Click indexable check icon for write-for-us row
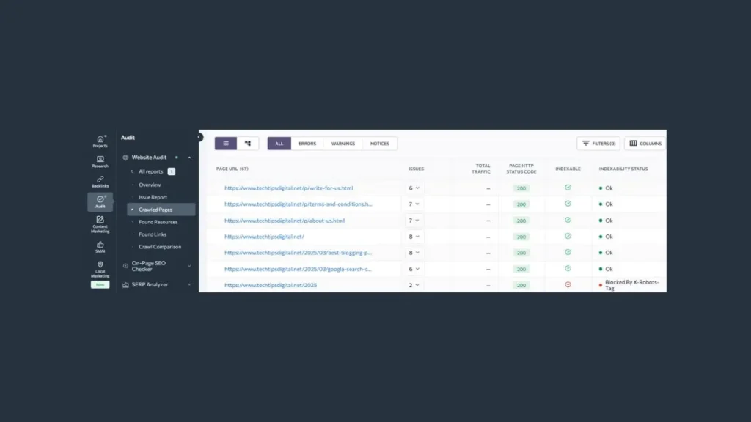This screenshot has width=751, height=422. [x=568, y=188]
